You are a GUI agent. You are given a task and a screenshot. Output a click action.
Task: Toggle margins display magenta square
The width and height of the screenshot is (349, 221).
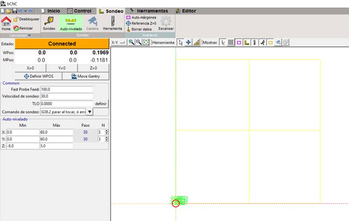click(239, 42)
